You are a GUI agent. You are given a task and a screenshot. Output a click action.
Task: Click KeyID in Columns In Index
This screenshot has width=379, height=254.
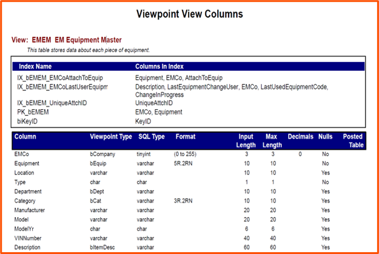click(x=143, y=121)
